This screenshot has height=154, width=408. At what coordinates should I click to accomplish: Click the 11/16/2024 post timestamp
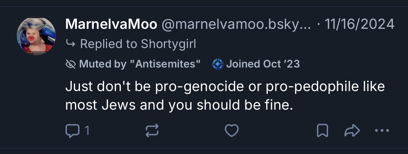click(359, 24)
